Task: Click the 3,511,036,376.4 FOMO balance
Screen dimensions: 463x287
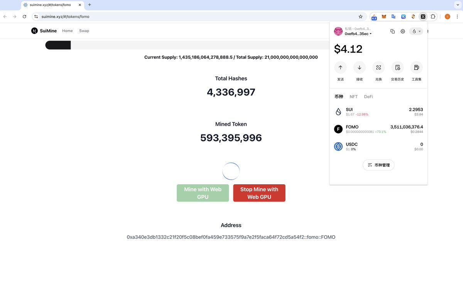Action: [407, 127]
